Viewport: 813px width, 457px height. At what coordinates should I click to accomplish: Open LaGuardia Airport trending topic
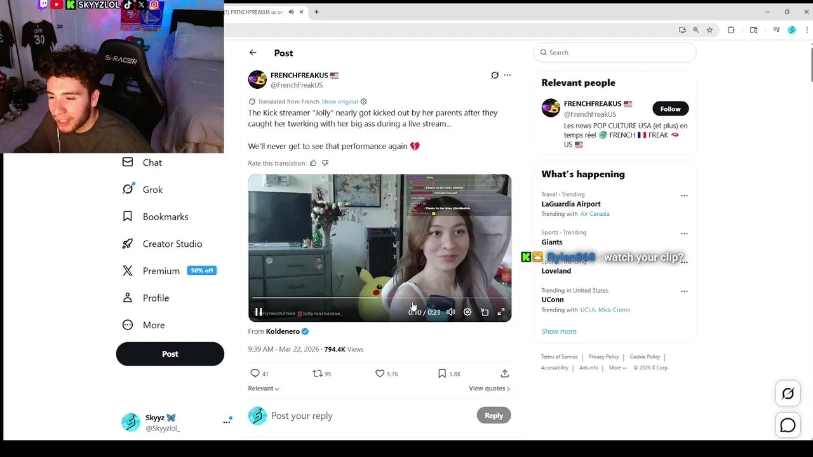click(571, 204)
